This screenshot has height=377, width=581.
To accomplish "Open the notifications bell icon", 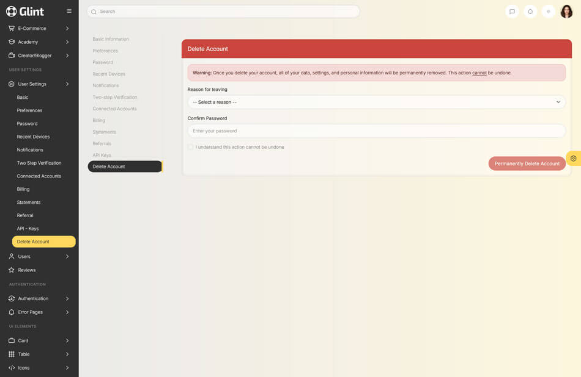I will (530, 12).
